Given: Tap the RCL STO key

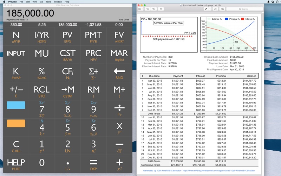Looking at the screenshot, I should coord(42,91).
